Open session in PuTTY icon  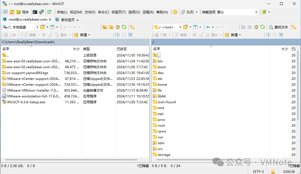tap(41, 12)
